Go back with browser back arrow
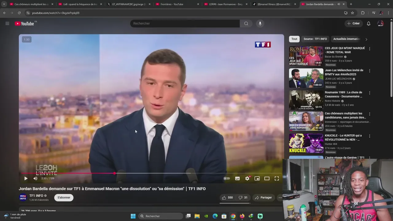This screenshot has width=393, height=221. pos(4,13)
